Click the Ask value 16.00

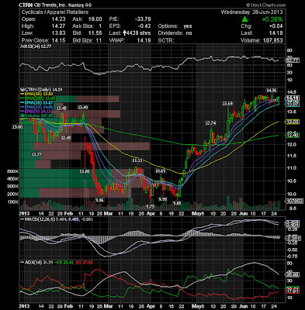[x=95, y=19]
